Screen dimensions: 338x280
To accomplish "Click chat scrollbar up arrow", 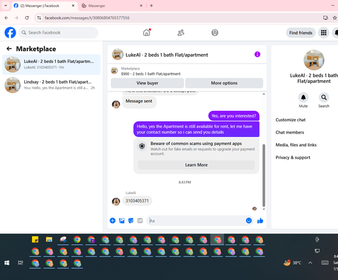I will pos(264,94).
